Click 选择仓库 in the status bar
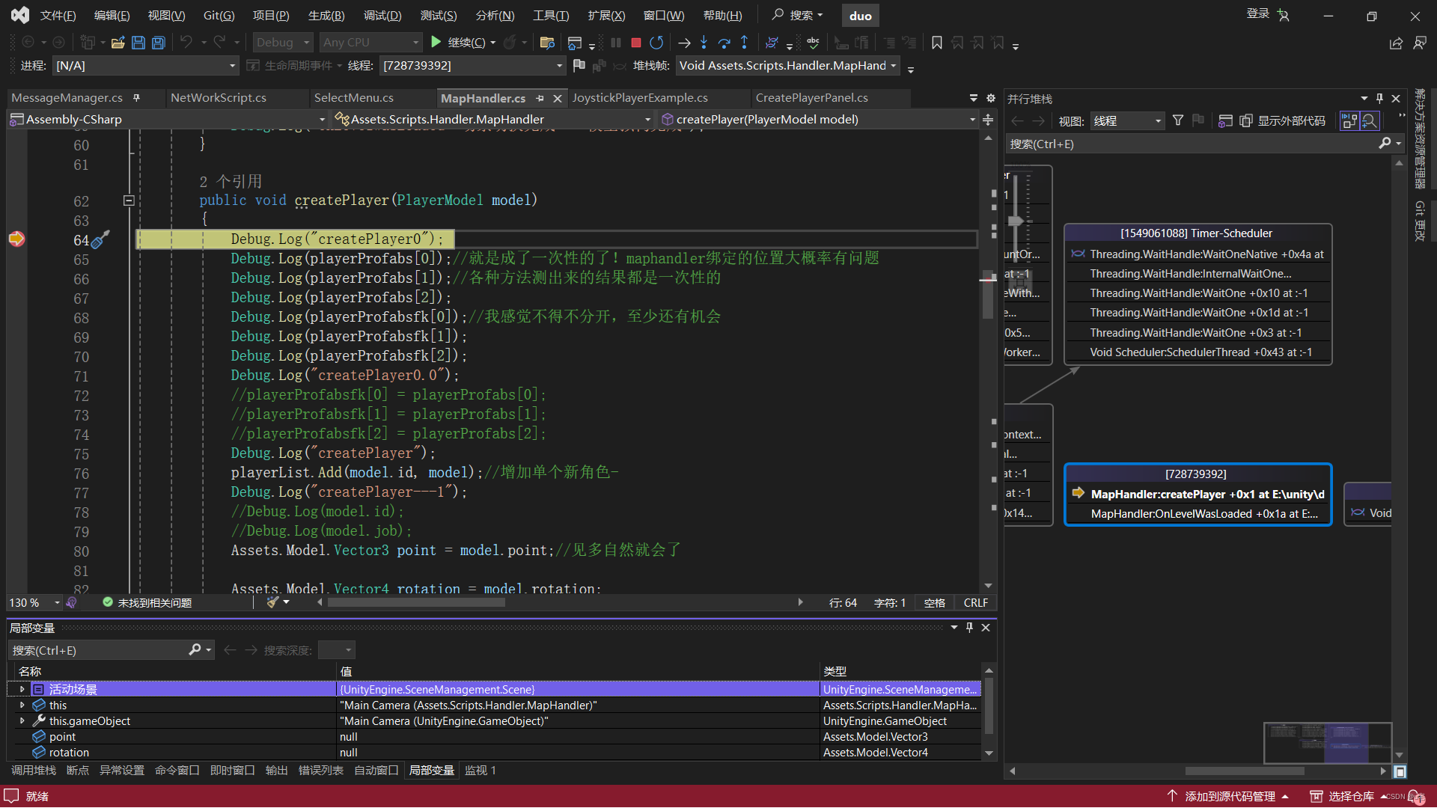The height and width of the screenshot is (808, 1437). point(1350,796)
